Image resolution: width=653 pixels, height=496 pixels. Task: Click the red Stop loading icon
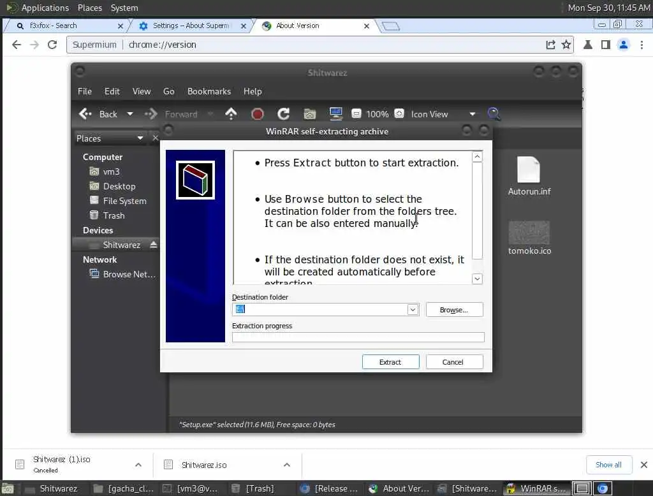pyautogui.click(x=258, y=113)
